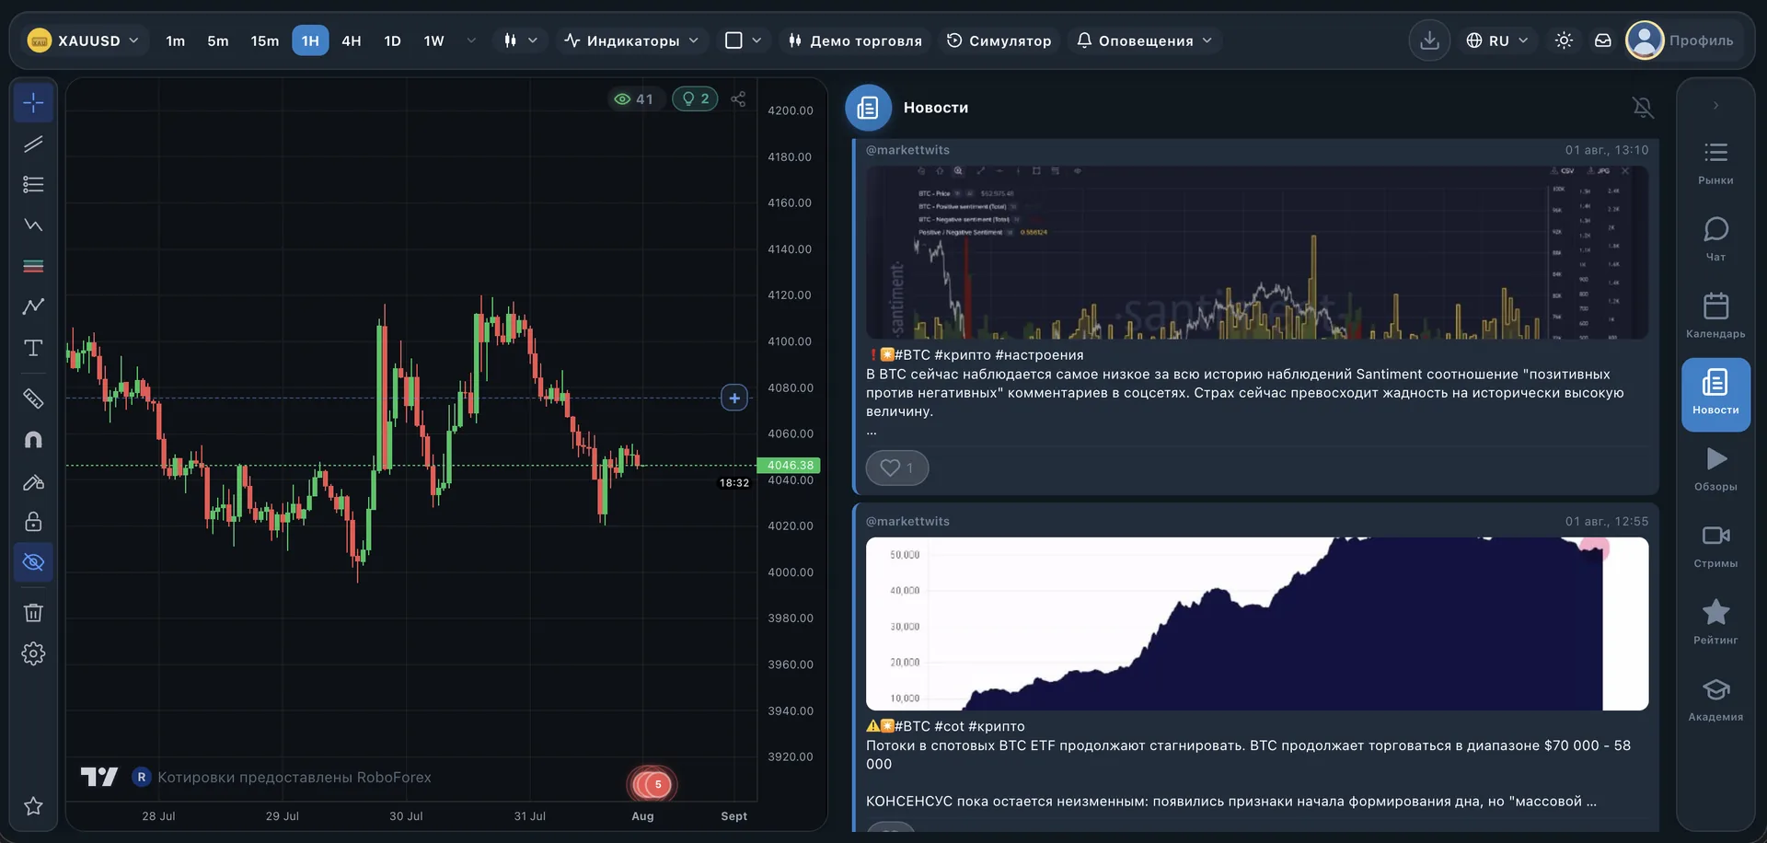
Task: Select the Новости sidebar item
Action: pos(1715,395)
